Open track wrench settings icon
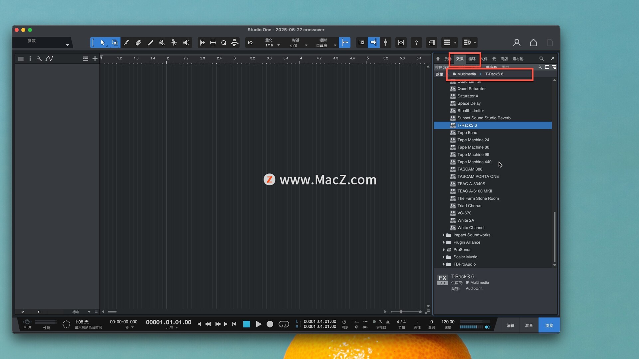Image resolution: width=639 pixels, height=359 pixels. (39, 59)
